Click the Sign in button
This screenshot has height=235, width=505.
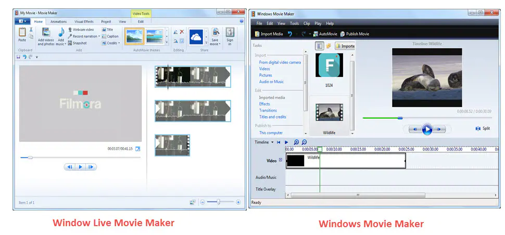click(230, 35)
